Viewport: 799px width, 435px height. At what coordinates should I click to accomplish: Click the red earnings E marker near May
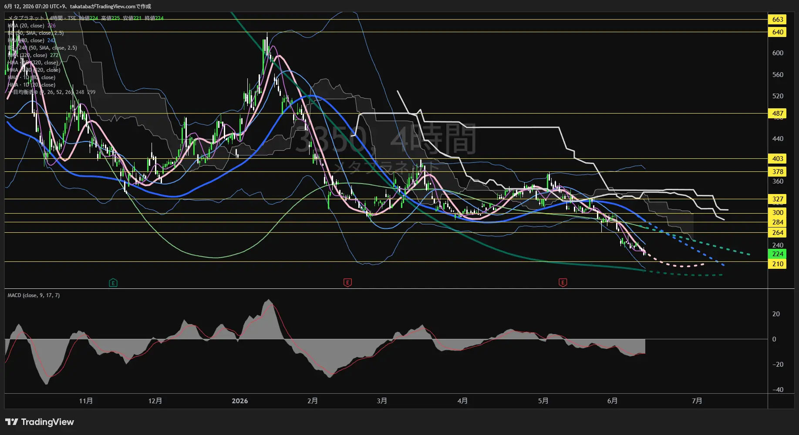click(563, 283)
